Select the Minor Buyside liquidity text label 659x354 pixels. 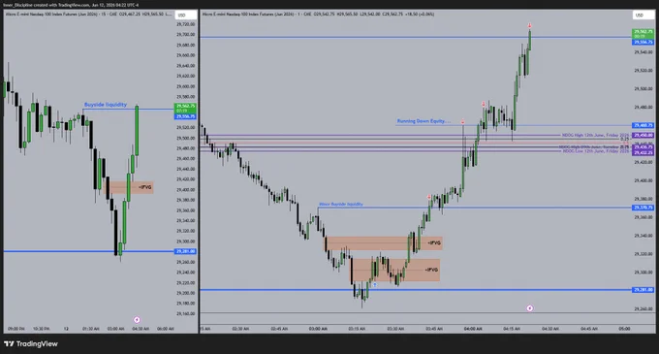341,204
